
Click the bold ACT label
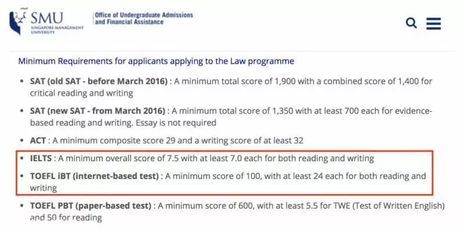(x=38, y=140)
